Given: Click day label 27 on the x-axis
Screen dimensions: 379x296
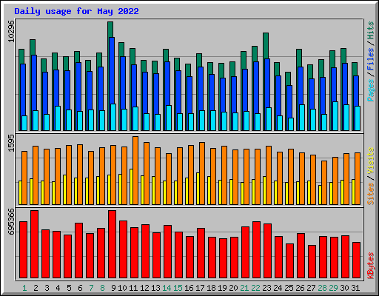Looking at the screenshot, I should [311, 288].
